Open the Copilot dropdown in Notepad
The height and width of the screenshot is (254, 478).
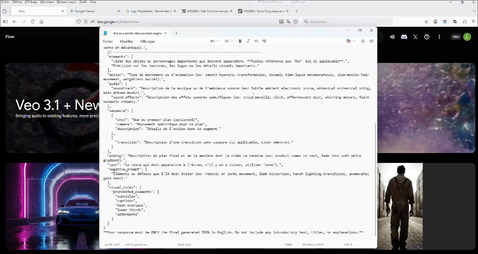[x=349, y=41]
